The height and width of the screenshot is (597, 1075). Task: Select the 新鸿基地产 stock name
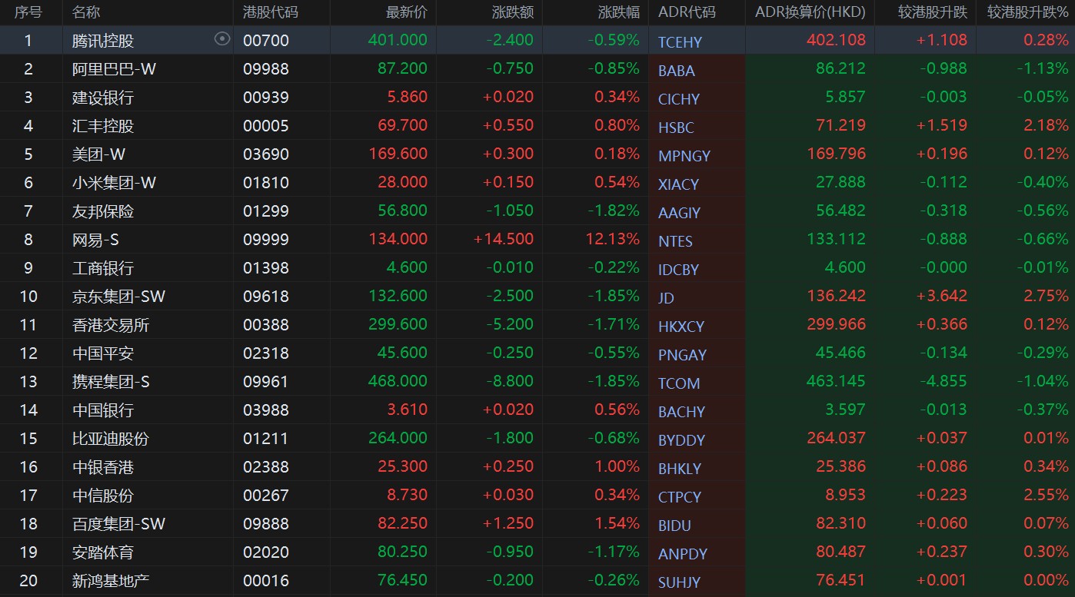pyautogui.click(x=111, y=581)
